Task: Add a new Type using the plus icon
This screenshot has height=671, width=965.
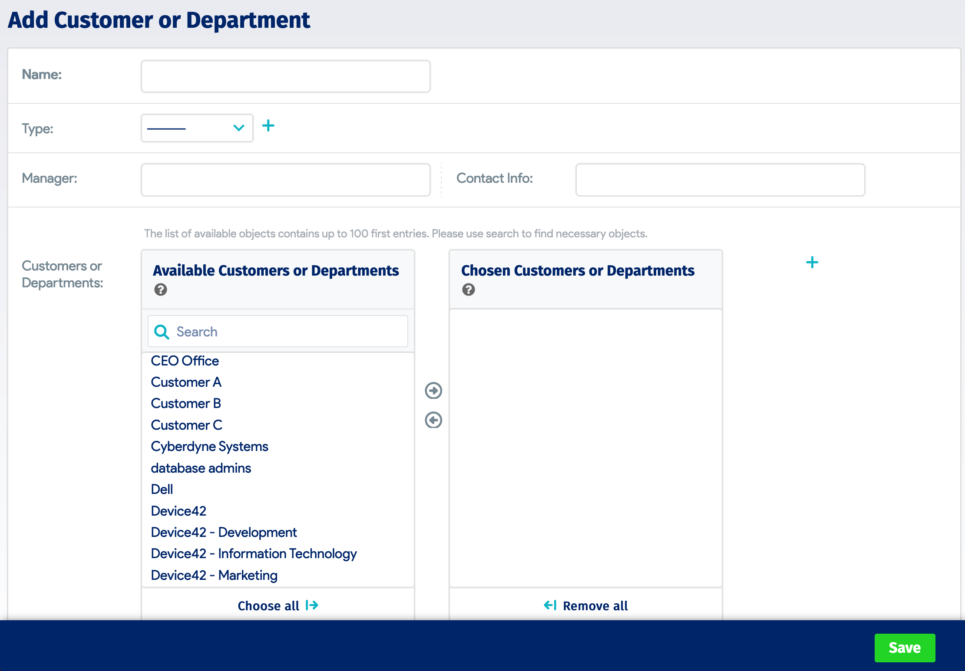Action: 268,126
